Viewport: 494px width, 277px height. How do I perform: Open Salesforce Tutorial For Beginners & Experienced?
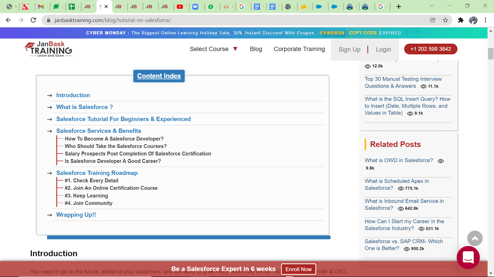[124, 119]
